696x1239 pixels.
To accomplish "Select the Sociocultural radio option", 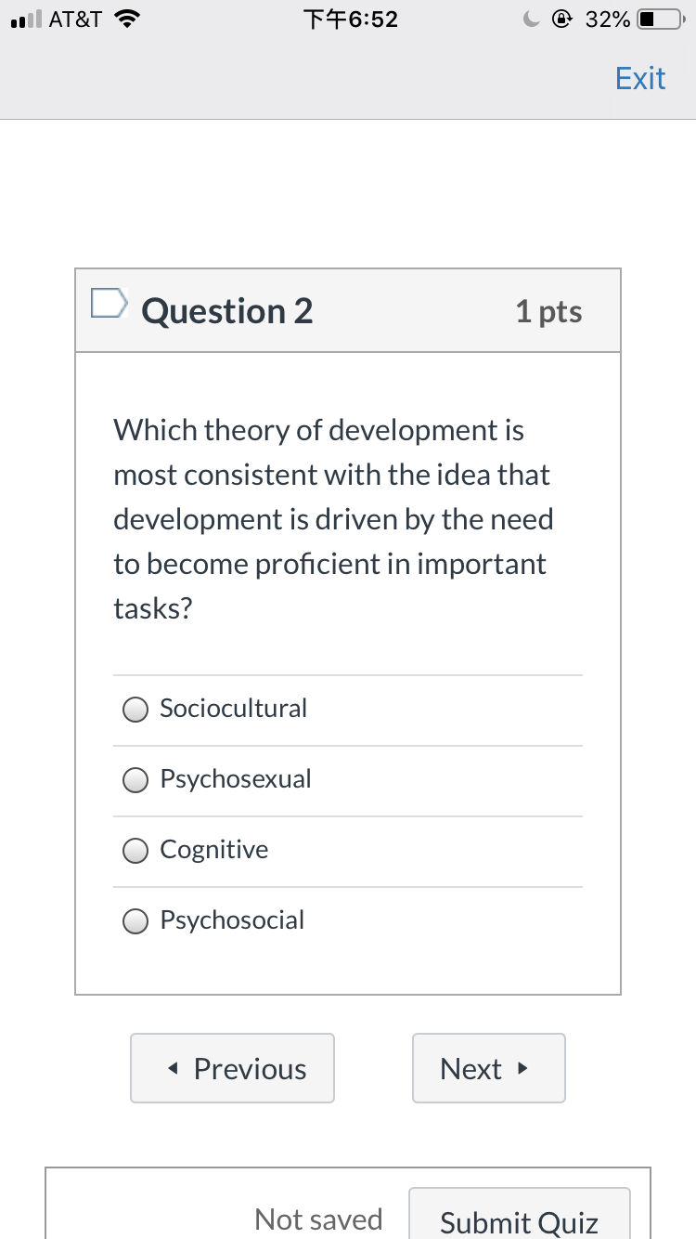I will click(135, 710).
